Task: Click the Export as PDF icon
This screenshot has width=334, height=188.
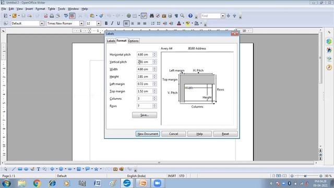Action: (45, 16)
